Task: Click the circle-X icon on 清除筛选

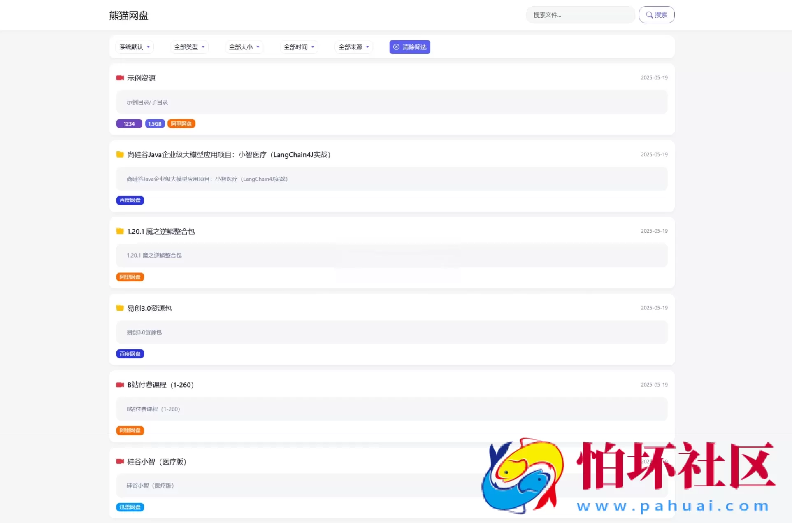Action: point(396,47)
